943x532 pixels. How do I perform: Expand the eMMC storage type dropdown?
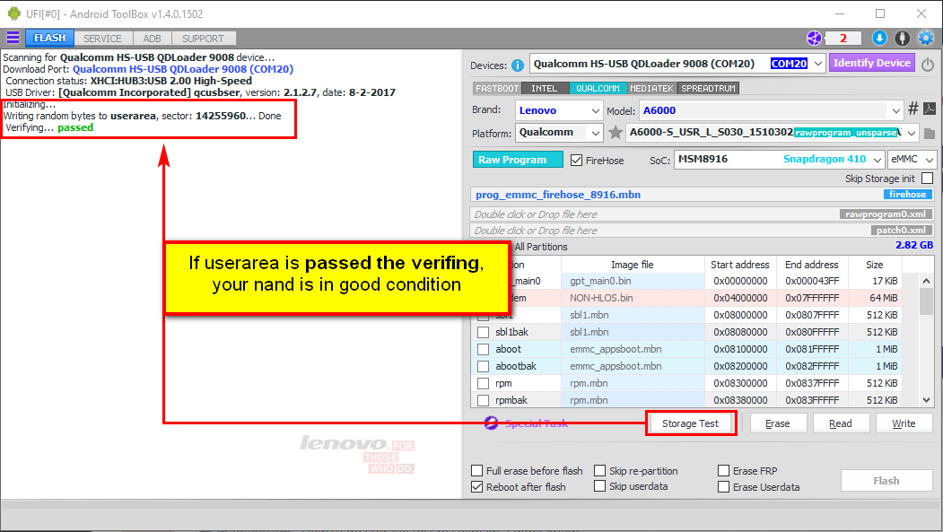[x=930, y=160]
